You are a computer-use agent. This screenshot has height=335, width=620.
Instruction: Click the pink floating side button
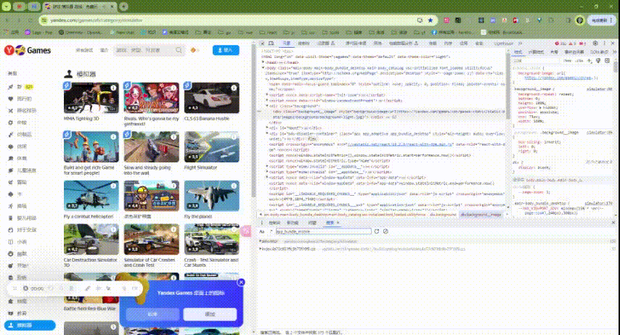(x=246, y=231)
